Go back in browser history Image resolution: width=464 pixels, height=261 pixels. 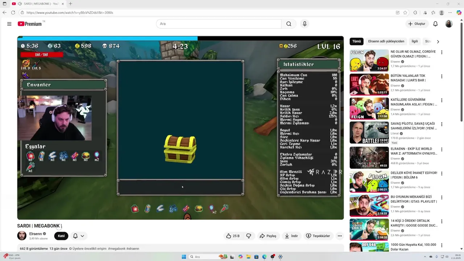pos(4,12)
